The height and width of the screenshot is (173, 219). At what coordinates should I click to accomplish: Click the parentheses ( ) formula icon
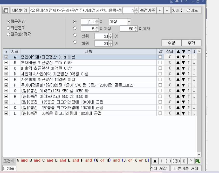click(168, 161)
